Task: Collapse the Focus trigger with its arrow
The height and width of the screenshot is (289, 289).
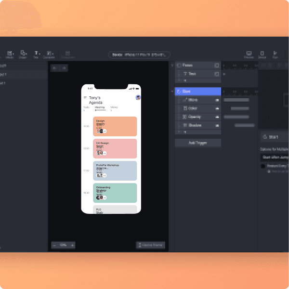Action: click(172, 66)
